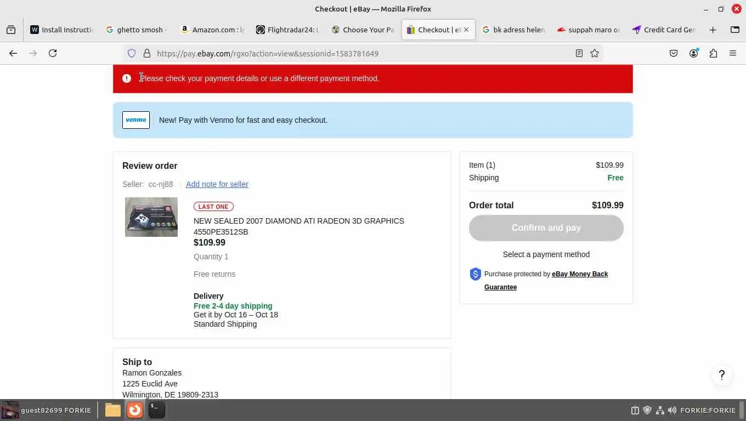Viewport: 746px width, 421px height.
Task: Open the file manager in taskbar
Action: point(113,409)
